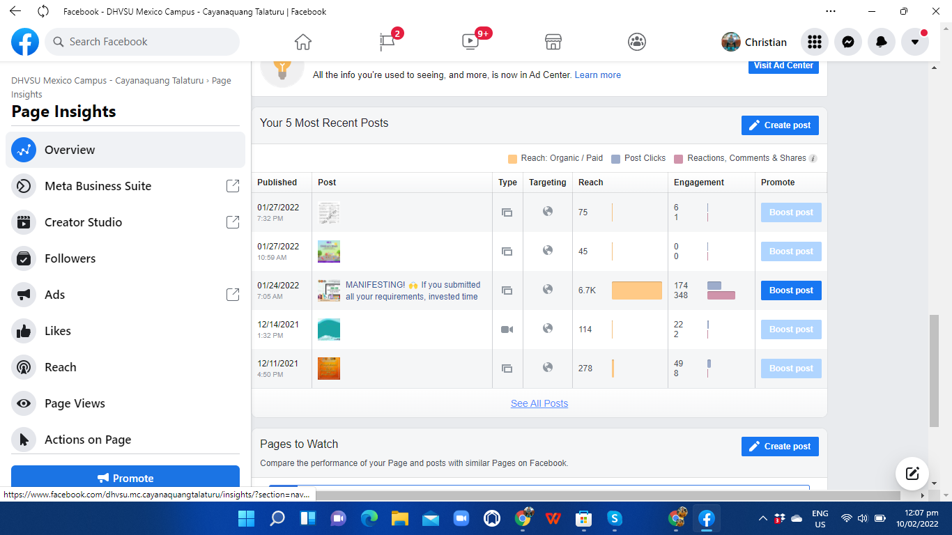952x535 pixels.
Task: Click the Visit Ad Center button
Action: point(783,65)
